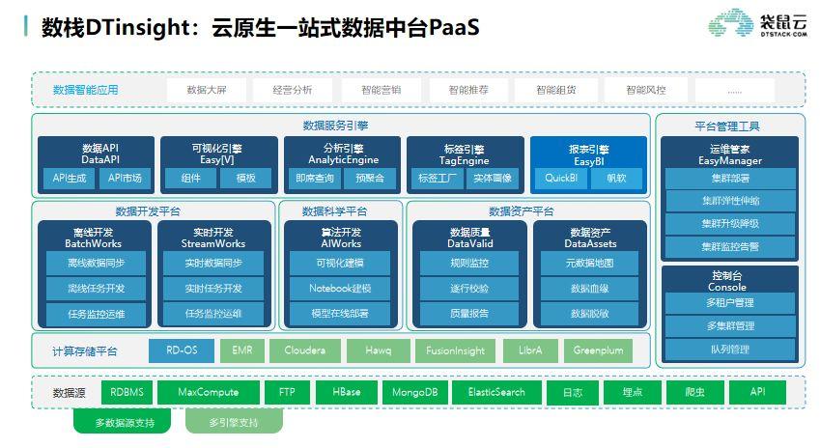Select the 经营分析 application box
Screen dimensions: 820x448
pos(293,90)
